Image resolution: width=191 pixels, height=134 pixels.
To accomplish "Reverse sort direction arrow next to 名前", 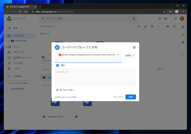I will click(163, 69).
